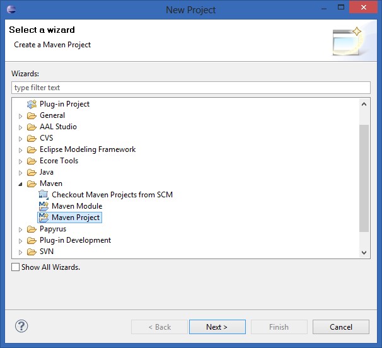Click the SVN folder icon

coord(32,252)
